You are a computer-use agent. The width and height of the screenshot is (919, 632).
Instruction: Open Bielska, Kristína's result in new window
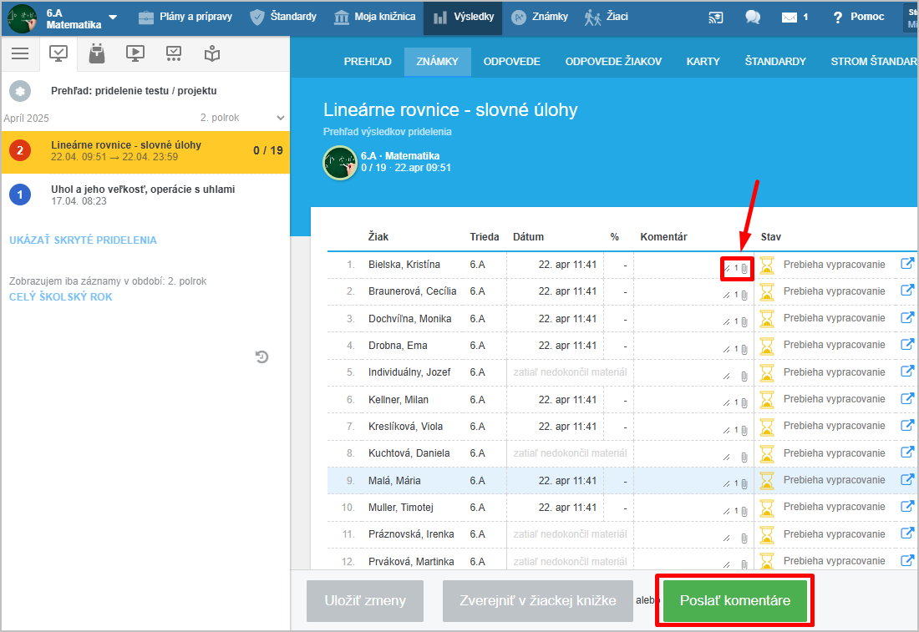point(907,264)
